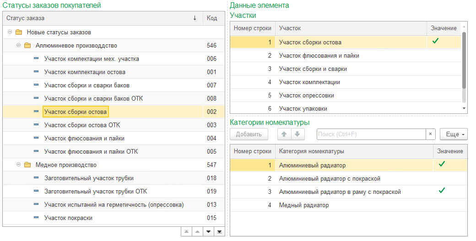Click the Добавить button
Image resolution: width=476 pixels, height=241 pixels.
point(249,134)
